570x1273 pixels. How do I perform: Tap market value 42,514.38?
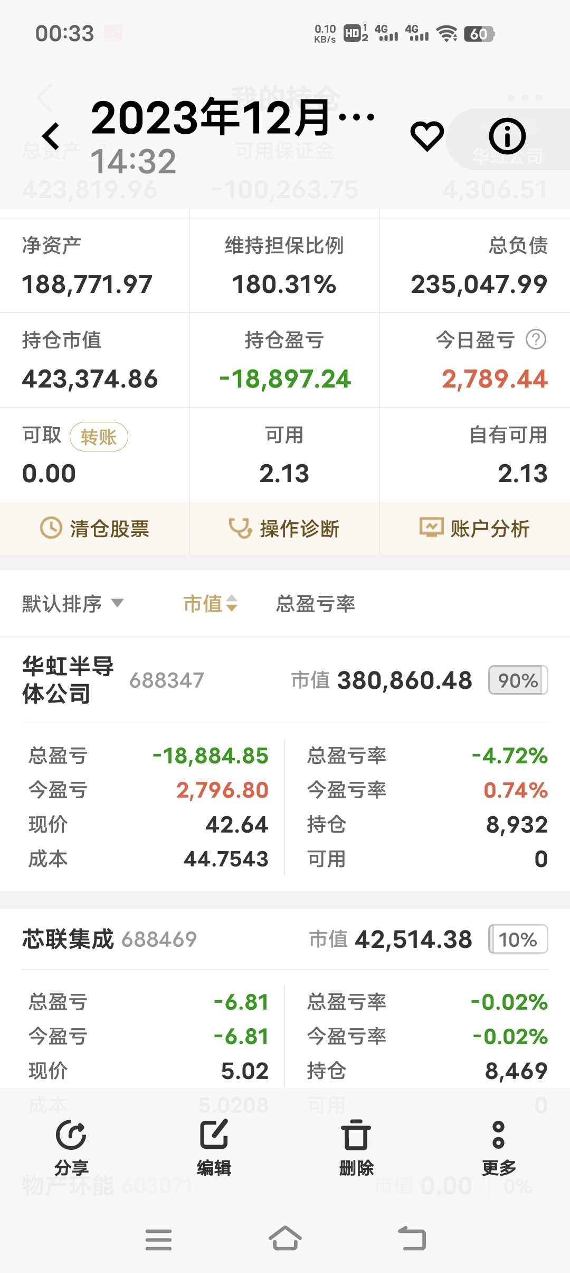pyautogui.click(x=413, y=939)
